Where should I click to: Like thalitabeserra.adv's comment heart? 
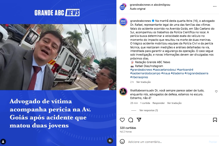click(216, 91)
